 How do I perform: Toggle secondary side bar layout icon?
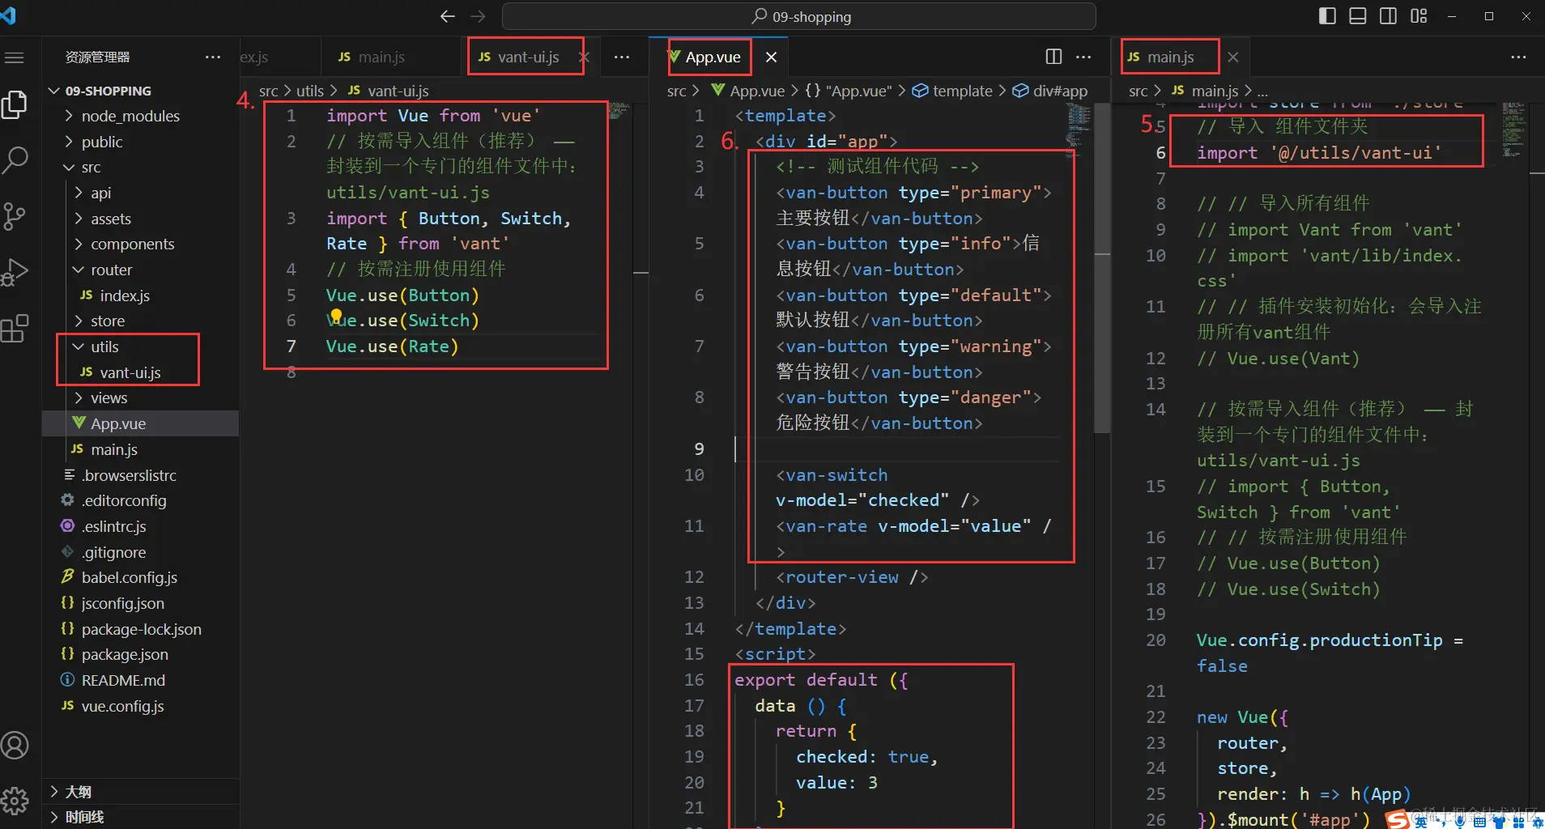[1388, 16]
